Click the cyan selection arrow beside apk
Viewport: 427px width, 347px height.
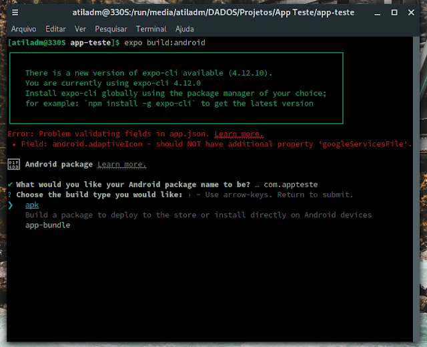(11, 205)
